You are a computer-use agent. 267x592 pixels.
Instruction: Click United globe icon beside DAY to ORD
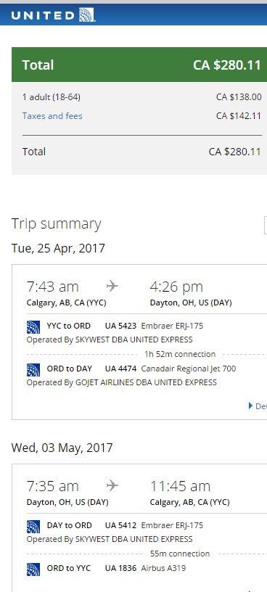[33, 526]
